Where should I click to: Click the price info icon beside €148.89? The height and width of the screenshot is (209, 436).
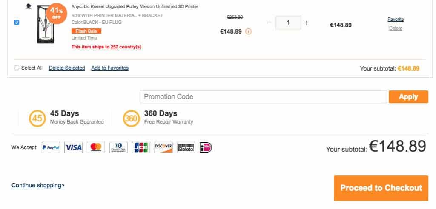(x=249, y=31)
